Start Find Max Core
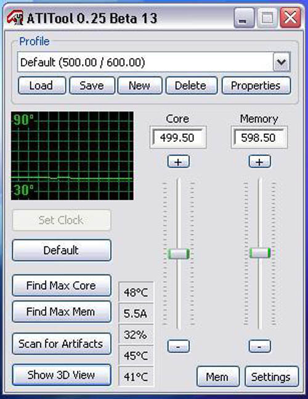 tap(62, 286)
